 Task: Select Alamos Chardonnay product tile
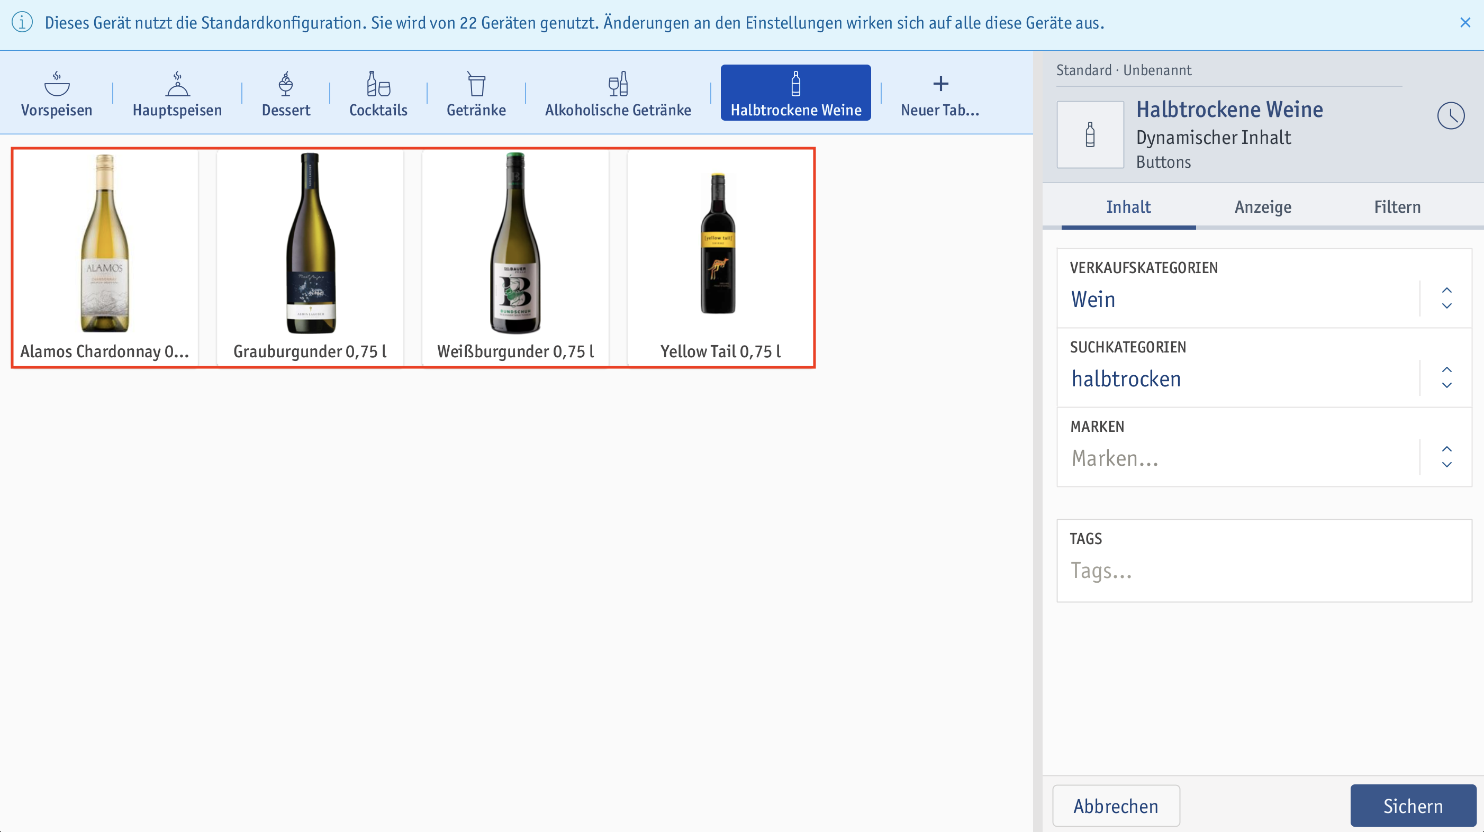[105, 258]
